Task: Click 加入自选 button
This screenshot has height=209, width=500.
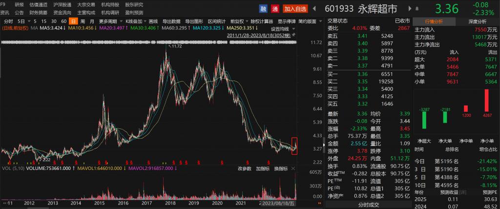Action: 295,9
